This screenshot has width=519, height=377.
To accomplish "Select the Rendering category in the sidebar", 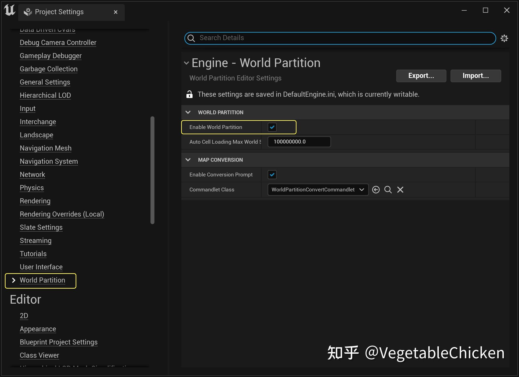I will (35, 201).
